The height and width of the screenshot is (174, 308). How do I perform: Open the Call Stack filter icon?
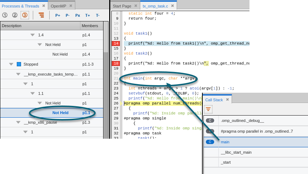[x=208, y=109]
